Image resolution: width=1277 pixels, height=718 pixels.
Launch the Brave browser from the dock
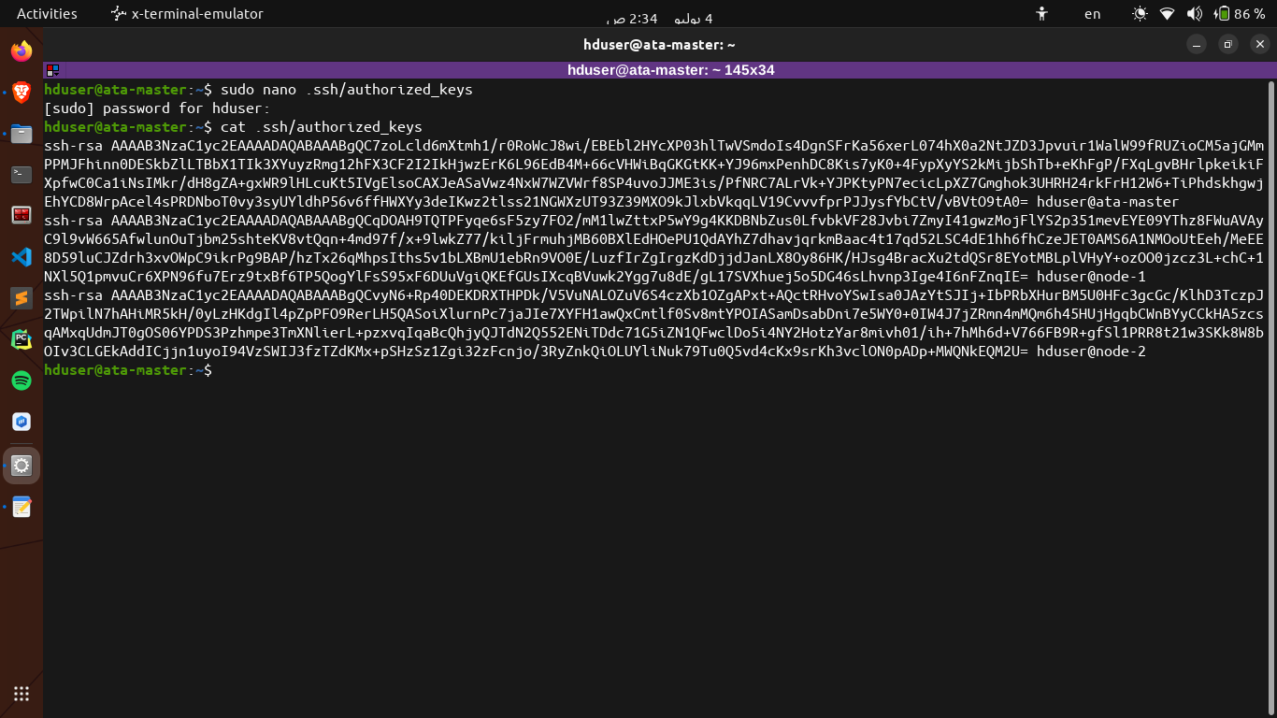21,93
